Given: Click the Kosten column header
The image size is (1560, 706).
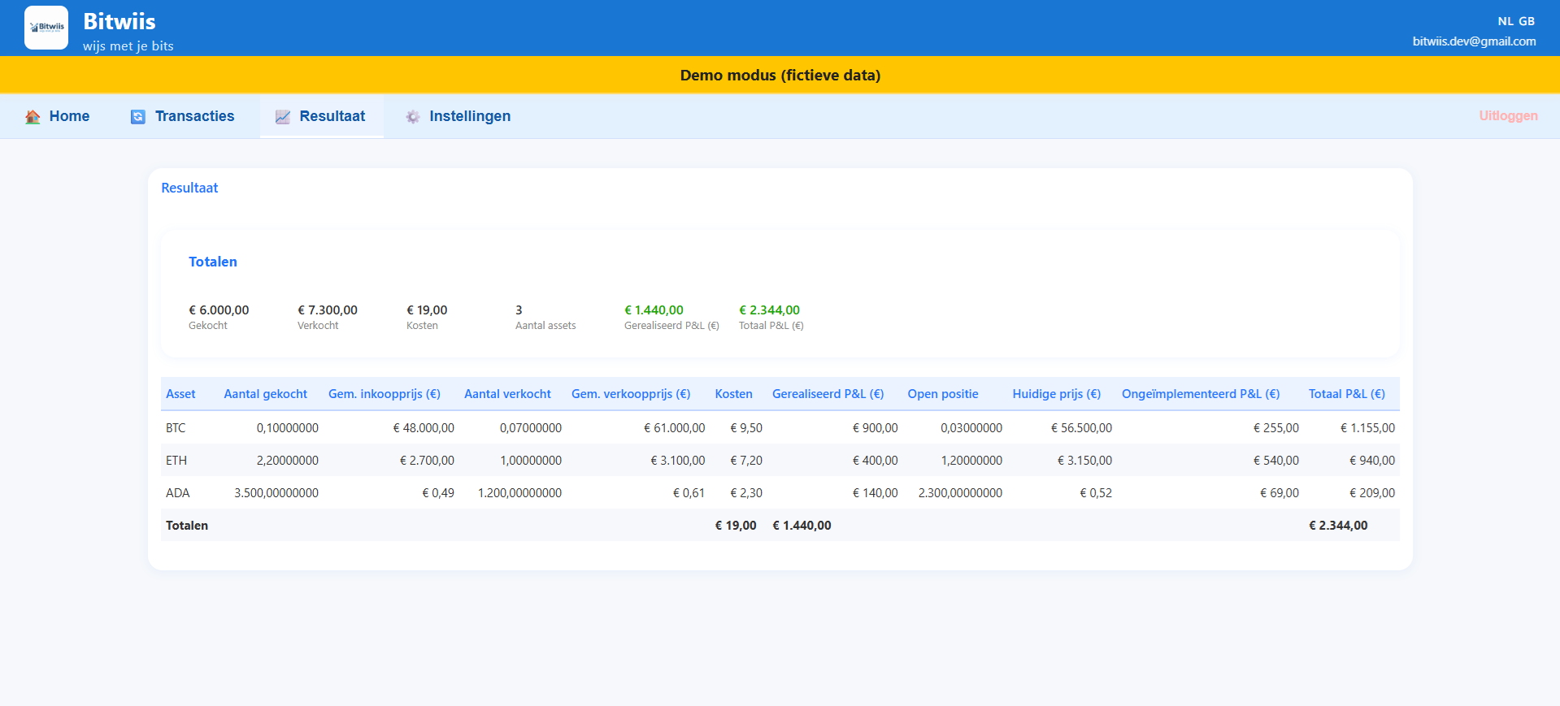Looking at the screenshot, I should tap(733, 394).
